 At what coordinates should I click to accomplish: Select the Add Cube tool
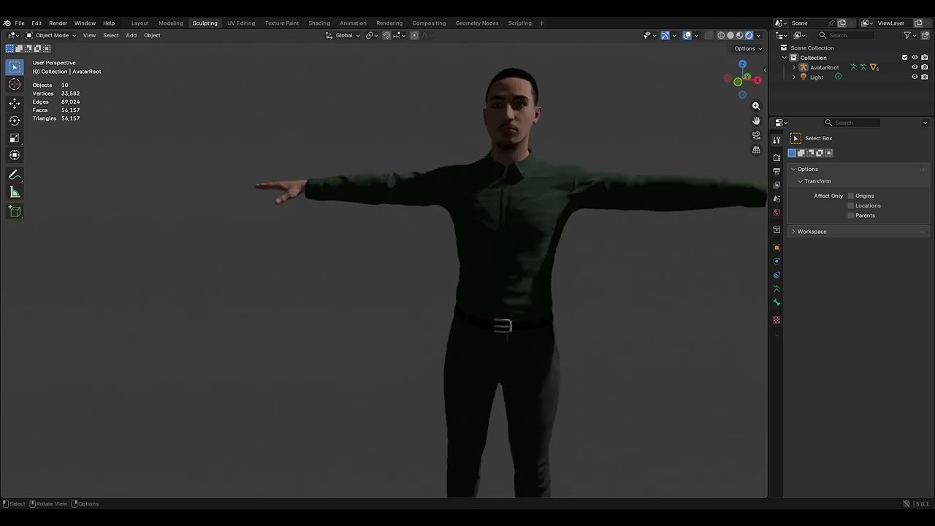click(15, 211)
